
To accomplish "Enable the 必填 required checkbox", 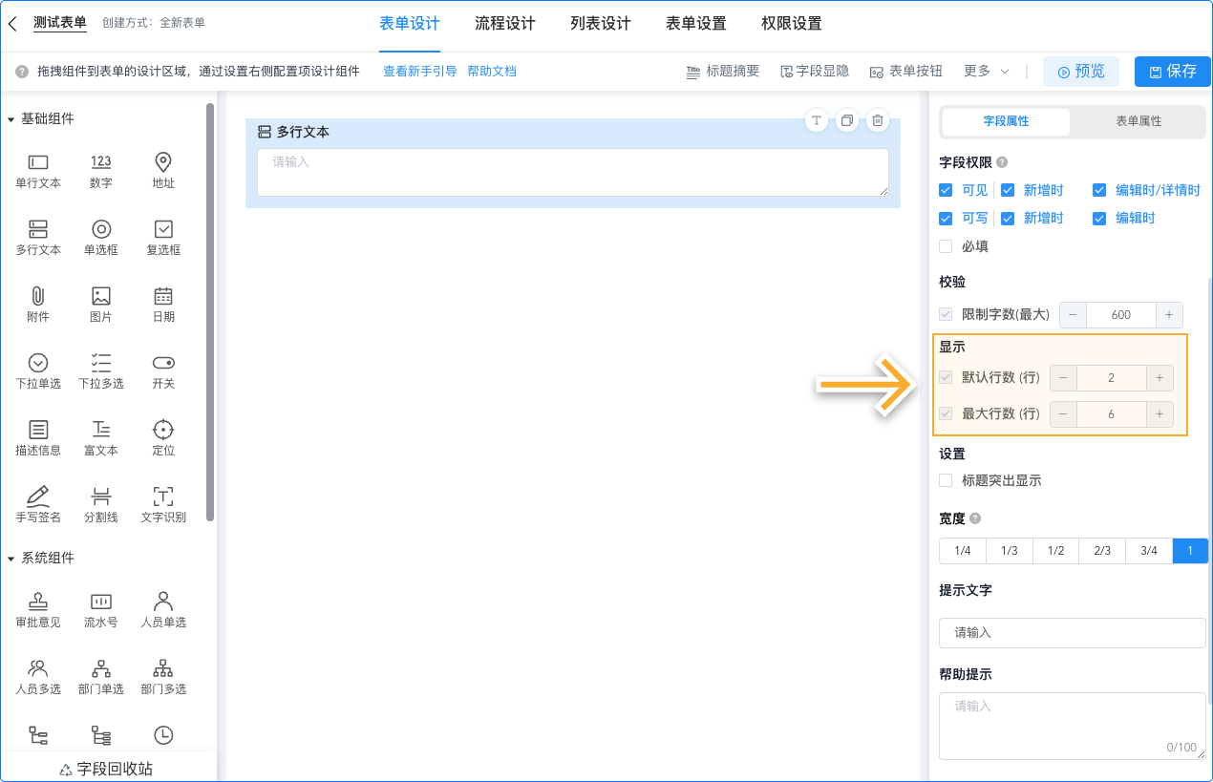I will pyautogui.click(x=946, y=246).
